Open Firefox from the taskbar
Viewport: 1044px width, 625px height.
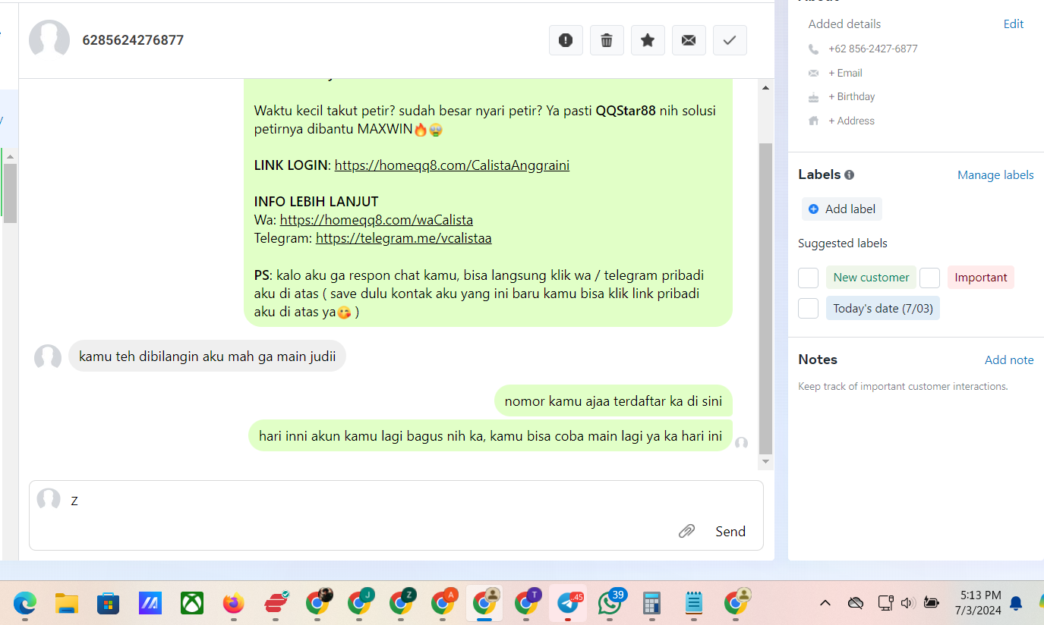coord(234,603)
